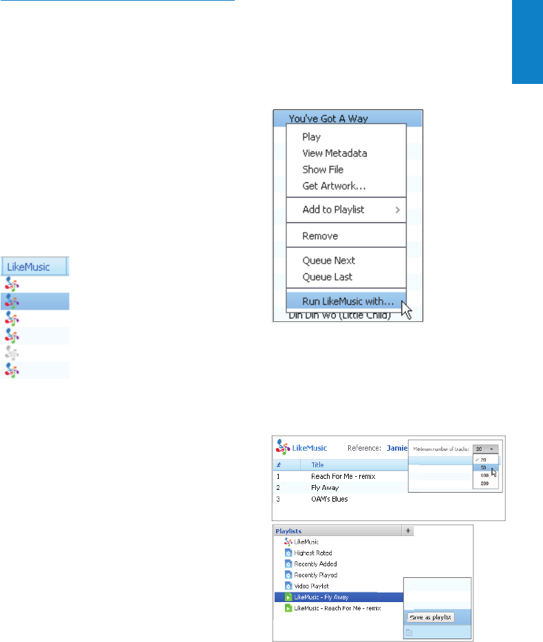Select Remove in the context menu

pos(320,236)
